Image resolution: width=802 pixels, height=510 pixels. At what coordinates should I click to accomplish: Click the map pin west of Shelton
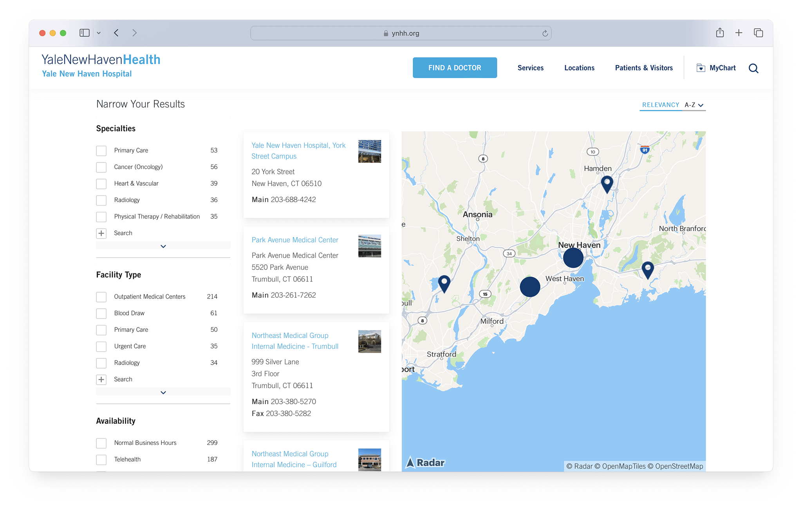444,284
